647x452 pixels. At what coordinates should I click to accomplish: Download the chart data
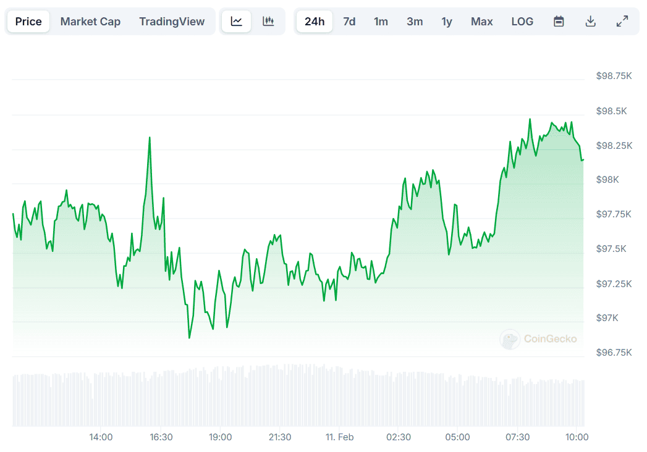591,22
